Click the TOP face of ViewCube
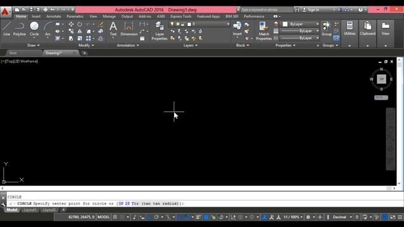 point(381,79)
